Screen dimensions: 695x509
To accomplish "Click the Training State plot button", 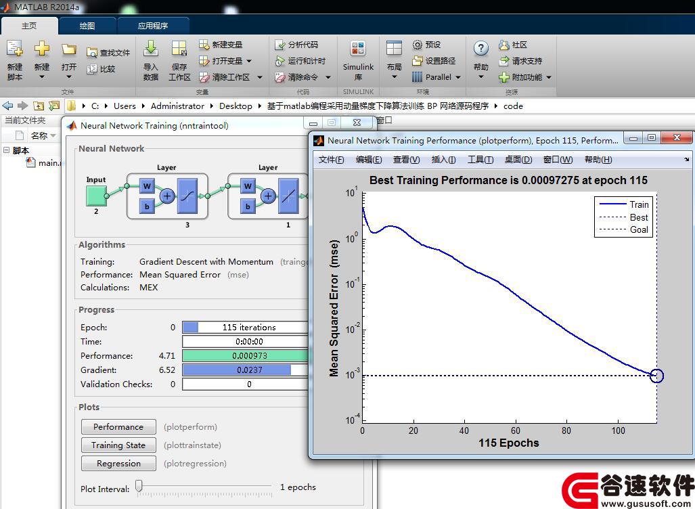I will [118, 445].
